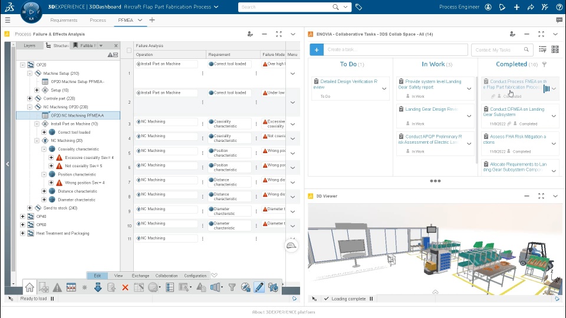566x318 pixels.
Task: Switch Collaborative Tasks to grid view icon
Action: point(555,49)
